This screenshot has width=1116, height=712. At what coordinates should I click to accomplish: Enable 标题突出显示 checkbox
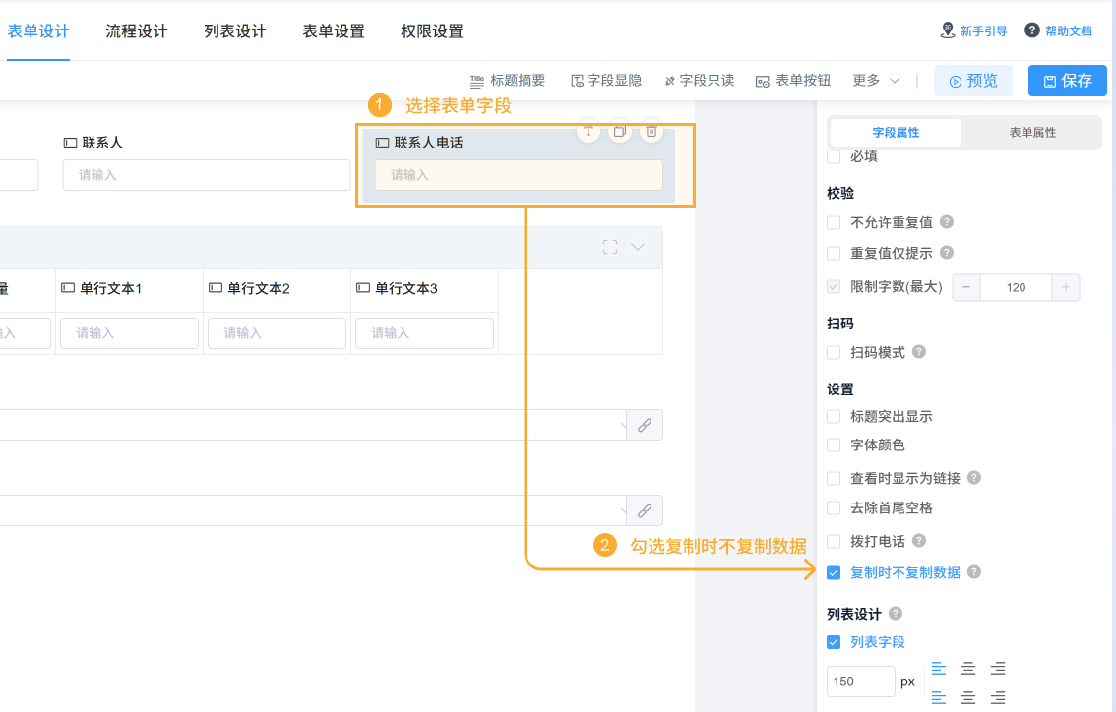coord(834,416)
